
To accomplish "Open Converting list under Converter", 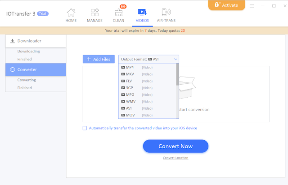I will pos(27,80).
